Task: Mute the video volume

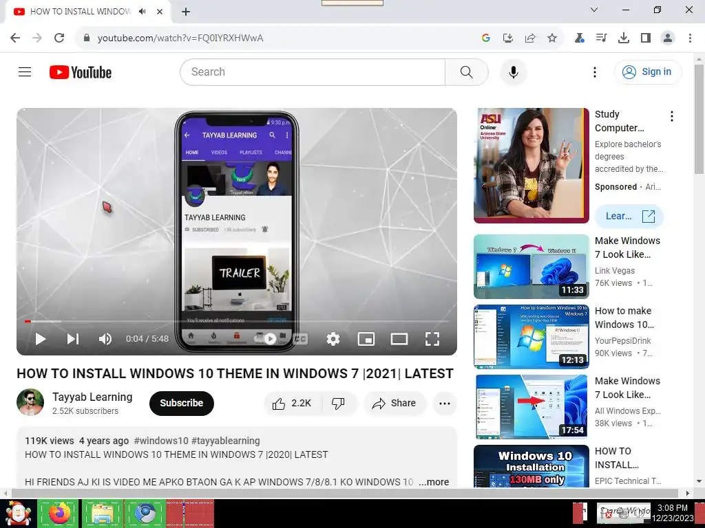Action: (105, 339)
